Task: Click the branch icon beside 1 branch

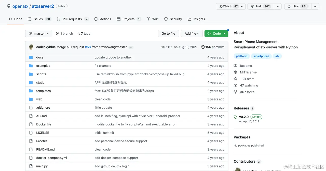Action: click(x=58, y=34)
